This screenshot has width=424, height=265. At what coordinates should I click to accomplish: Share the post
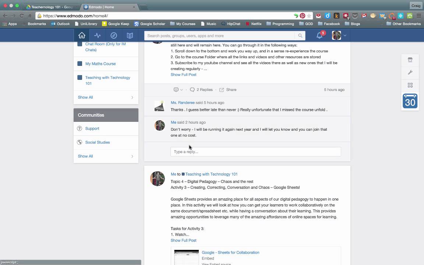(228, 90)
